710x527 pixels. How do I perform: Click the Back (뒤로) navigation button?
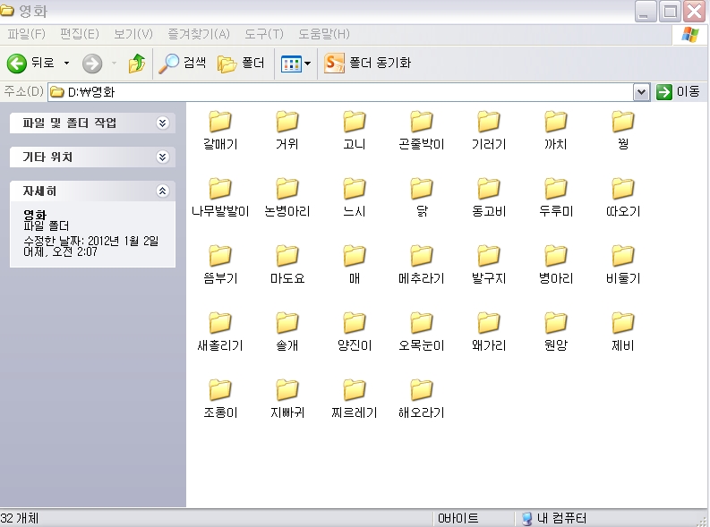tap(30, 63)
